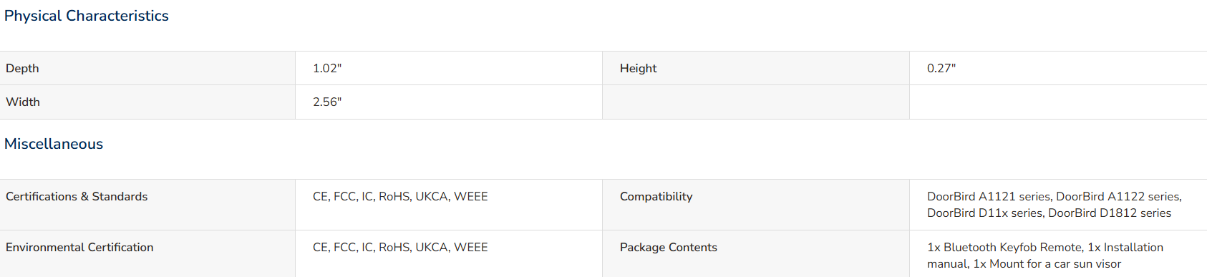Click the Certifications & Standards value text
This screenshot has height=277, width=1207.
coord(400,196)
